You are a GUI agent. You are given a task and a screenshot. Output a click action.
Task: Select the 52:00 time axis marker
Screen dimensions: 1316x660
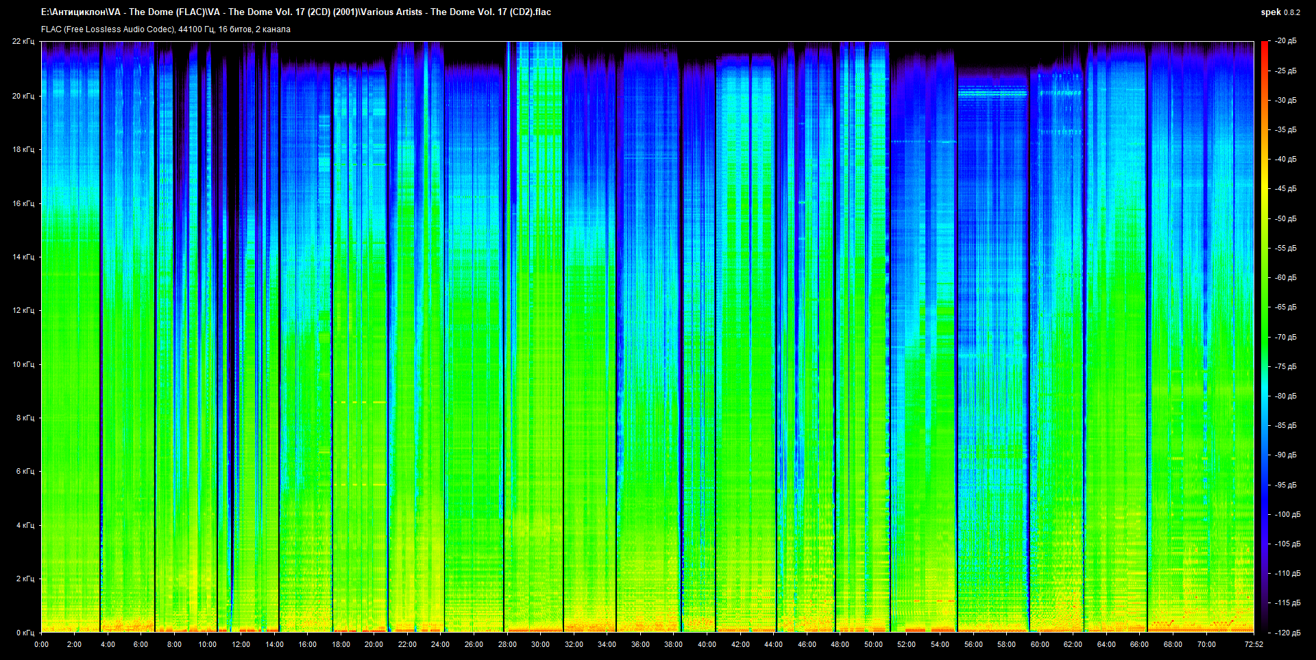pyautogui.click(x=906, y=644)
